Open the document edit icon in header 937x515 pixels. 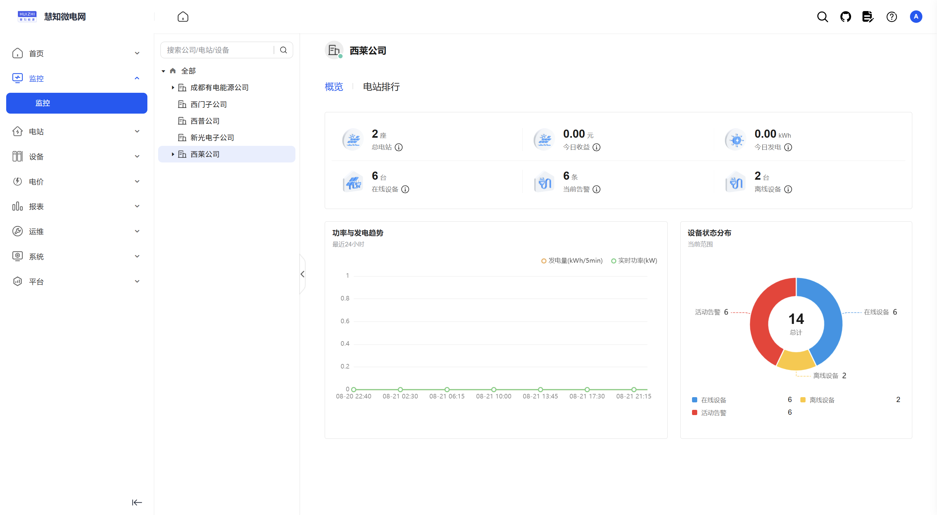pos(868,17)
